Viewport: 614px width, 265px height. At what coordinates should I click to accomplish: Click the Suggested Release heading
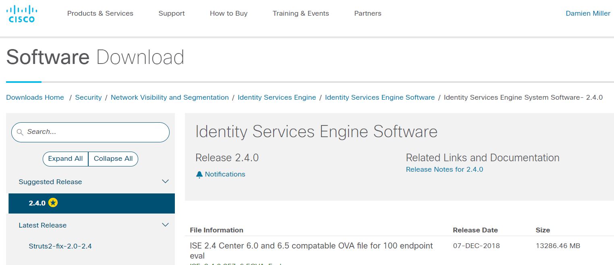pos(50,182)
